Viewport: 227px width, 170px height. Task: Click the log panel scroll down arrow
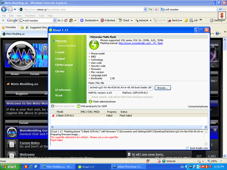pyautogui.click(x=206, y=144)
